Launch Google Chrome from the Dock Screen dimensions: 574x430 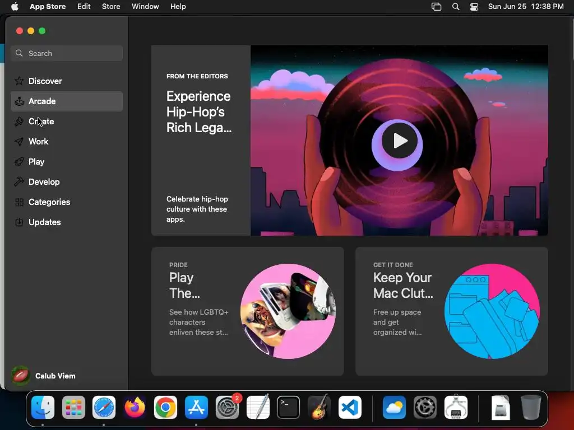pos(165,407)
